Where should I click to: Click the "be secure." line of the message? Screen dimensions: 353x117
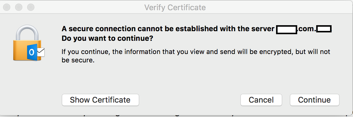[x=78, y=60]
